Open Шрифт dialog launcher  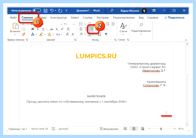click(75, 40)
